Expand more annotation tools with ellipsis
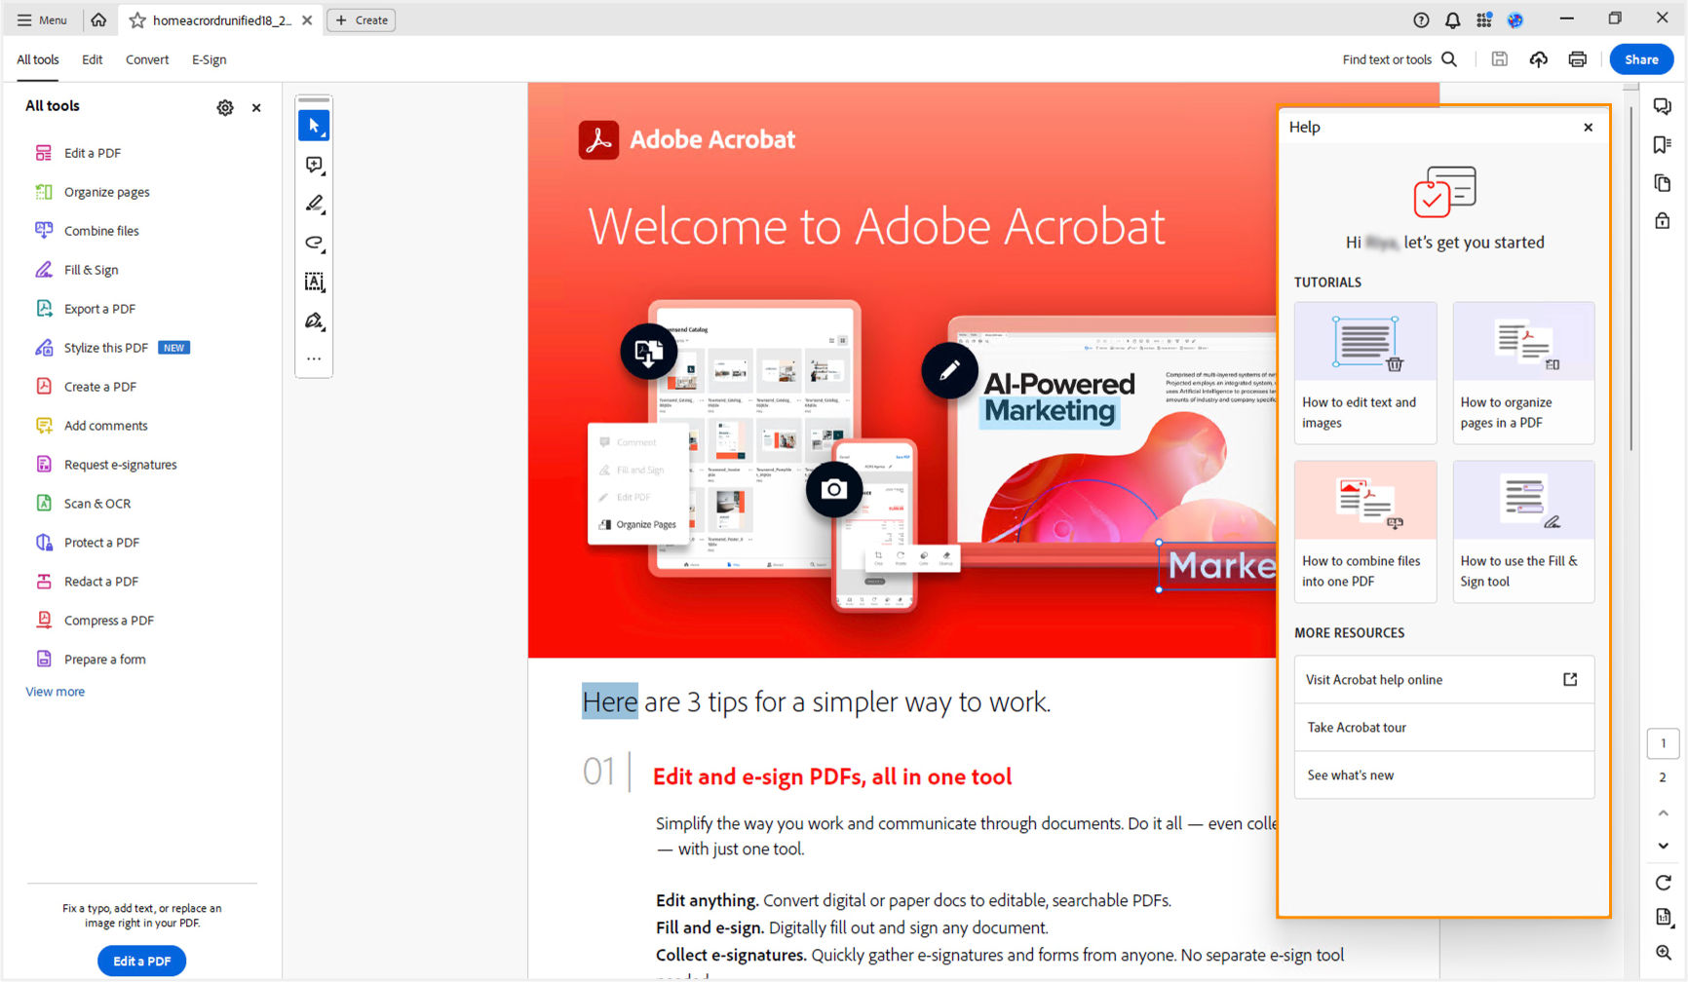 point(314,359)
